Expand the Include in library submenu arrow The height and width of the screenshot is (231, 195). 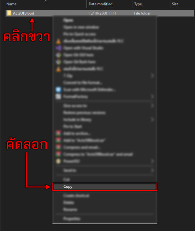152,120
